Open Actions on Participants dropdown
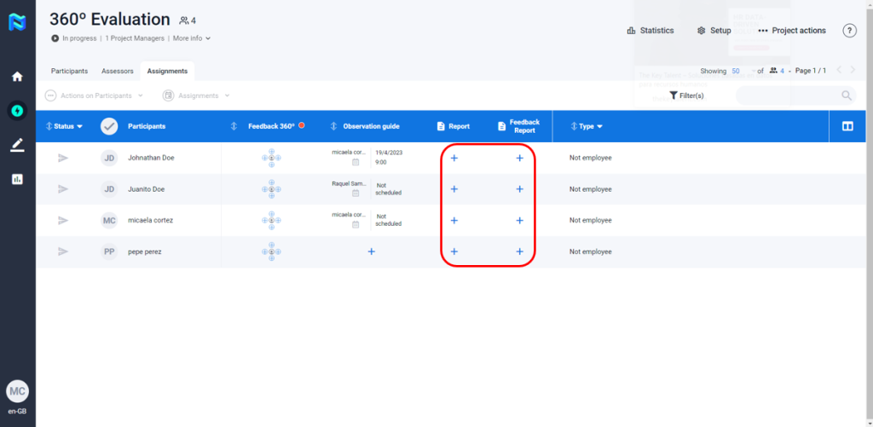 pos(95,95)
